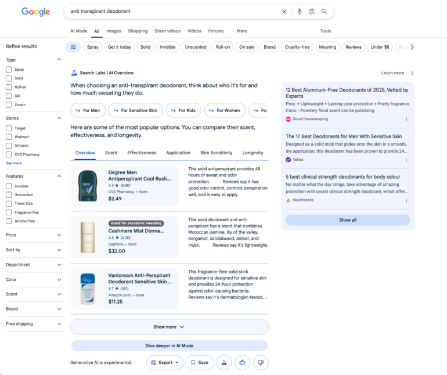Click the For Kids chip
This screenshot has width=447, height=375.
click(183, 110)
